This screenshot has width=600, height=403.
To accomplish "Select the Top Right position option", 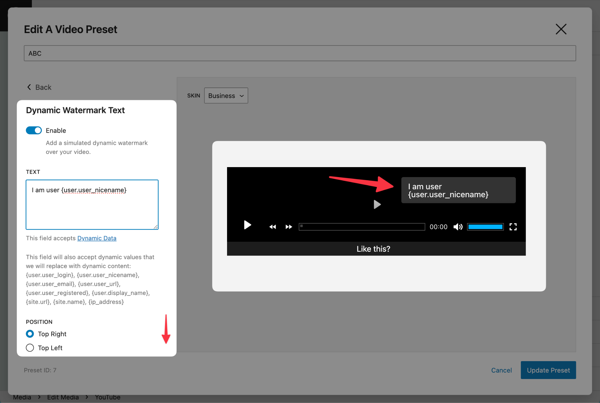I will (x=30, y=334).
